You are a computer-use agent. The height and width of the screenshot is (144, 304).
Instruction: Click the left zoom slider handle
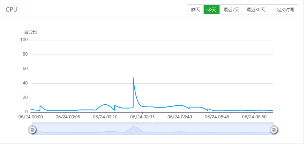(32, 130)
